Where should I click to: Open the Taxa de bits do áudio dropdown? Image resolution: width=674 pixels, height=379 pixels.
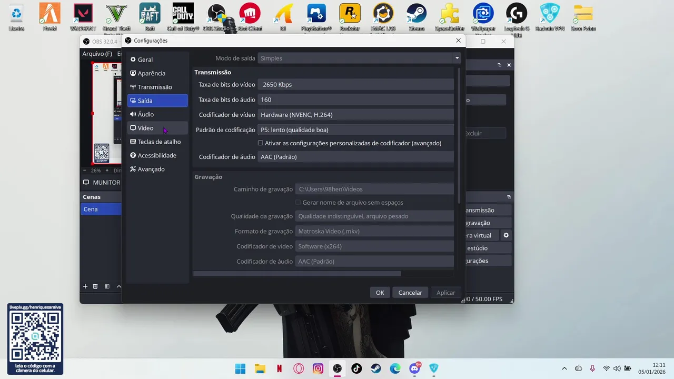click(355, 99)
